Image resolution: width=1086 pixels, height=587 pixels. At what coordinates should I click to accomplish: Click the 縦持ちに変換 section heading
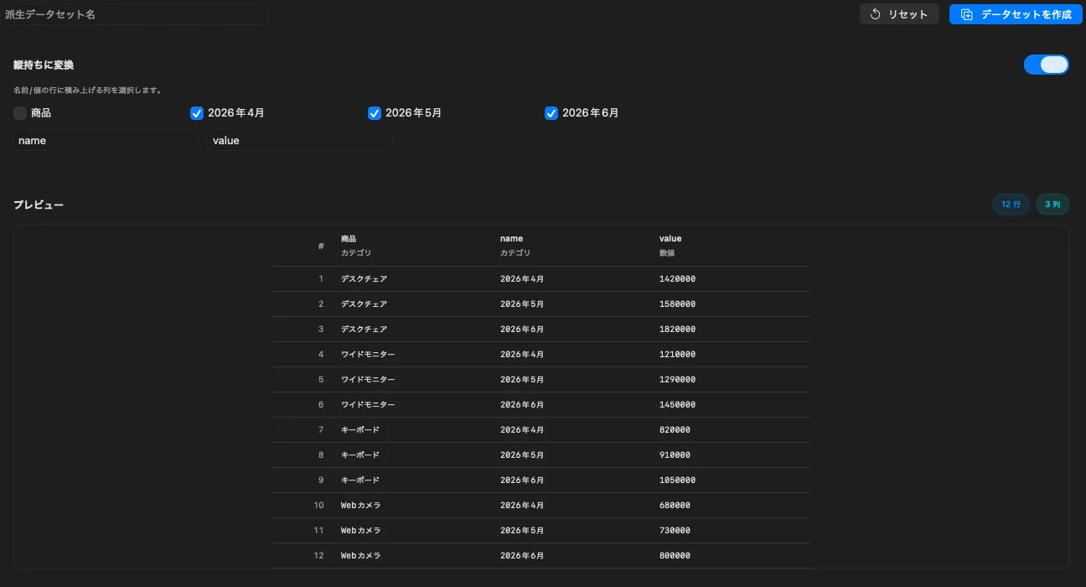[44, 65]
